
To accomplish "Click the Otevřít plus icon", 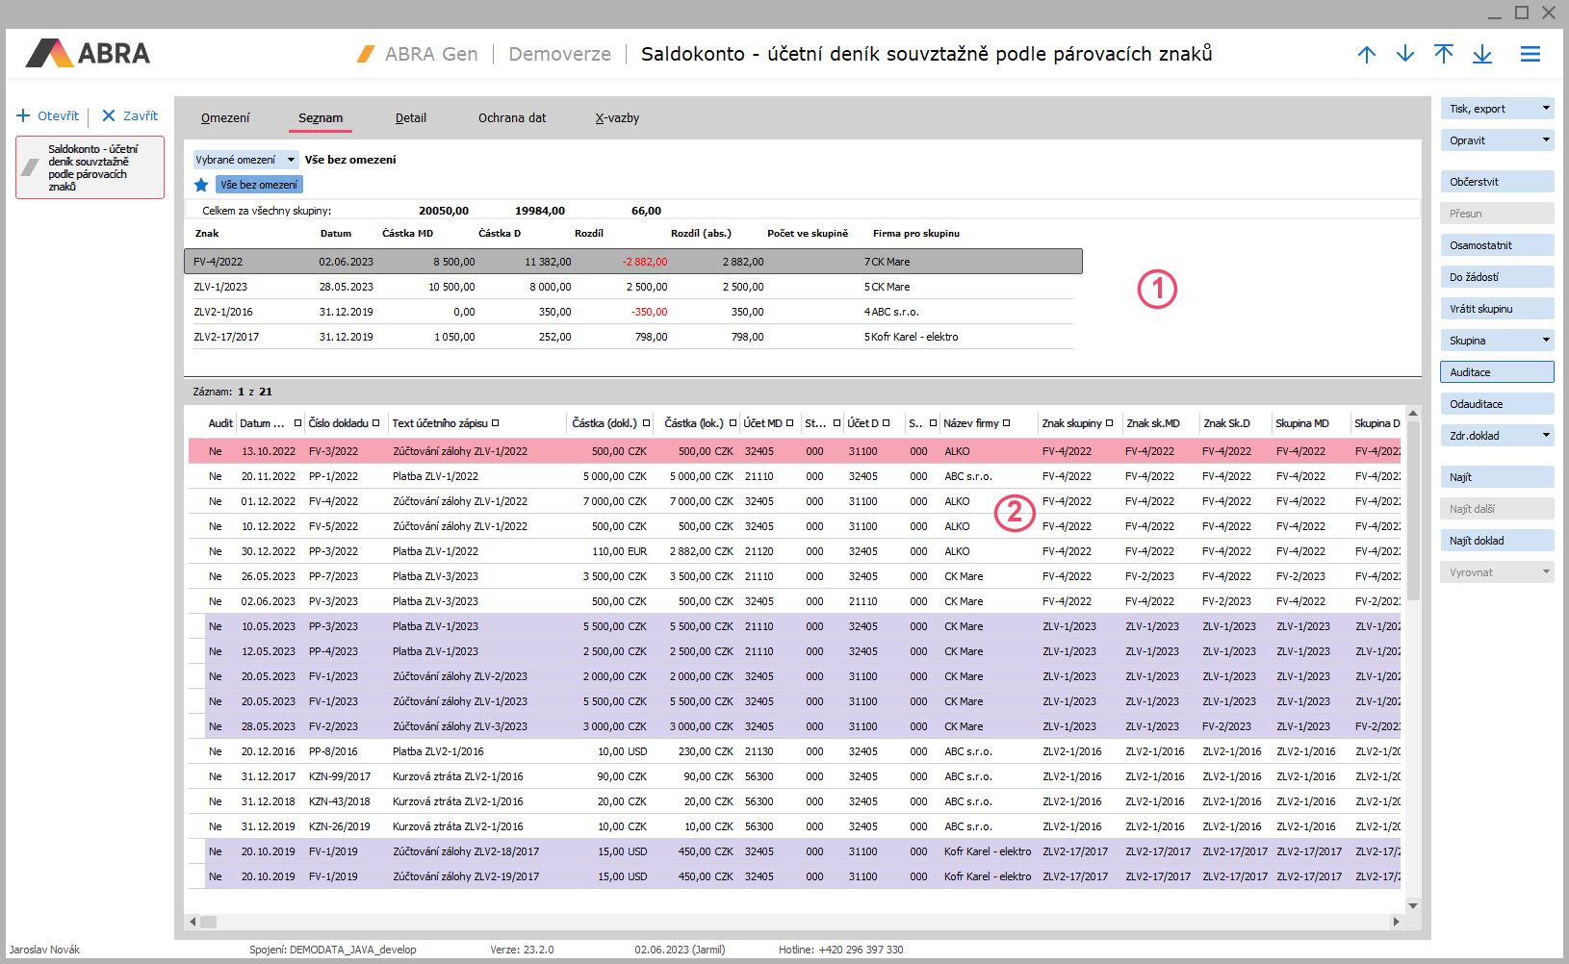I will pyautogui.click(x=24, y=115).
